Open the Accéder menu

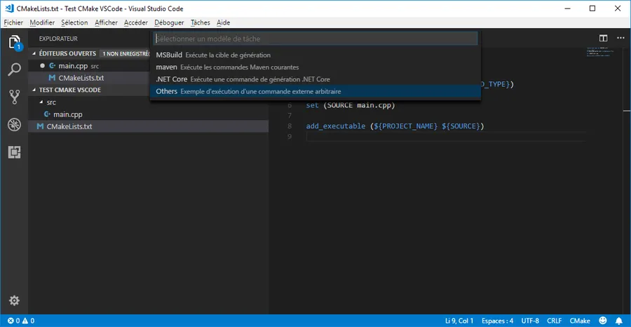click(x=135, y=22)
